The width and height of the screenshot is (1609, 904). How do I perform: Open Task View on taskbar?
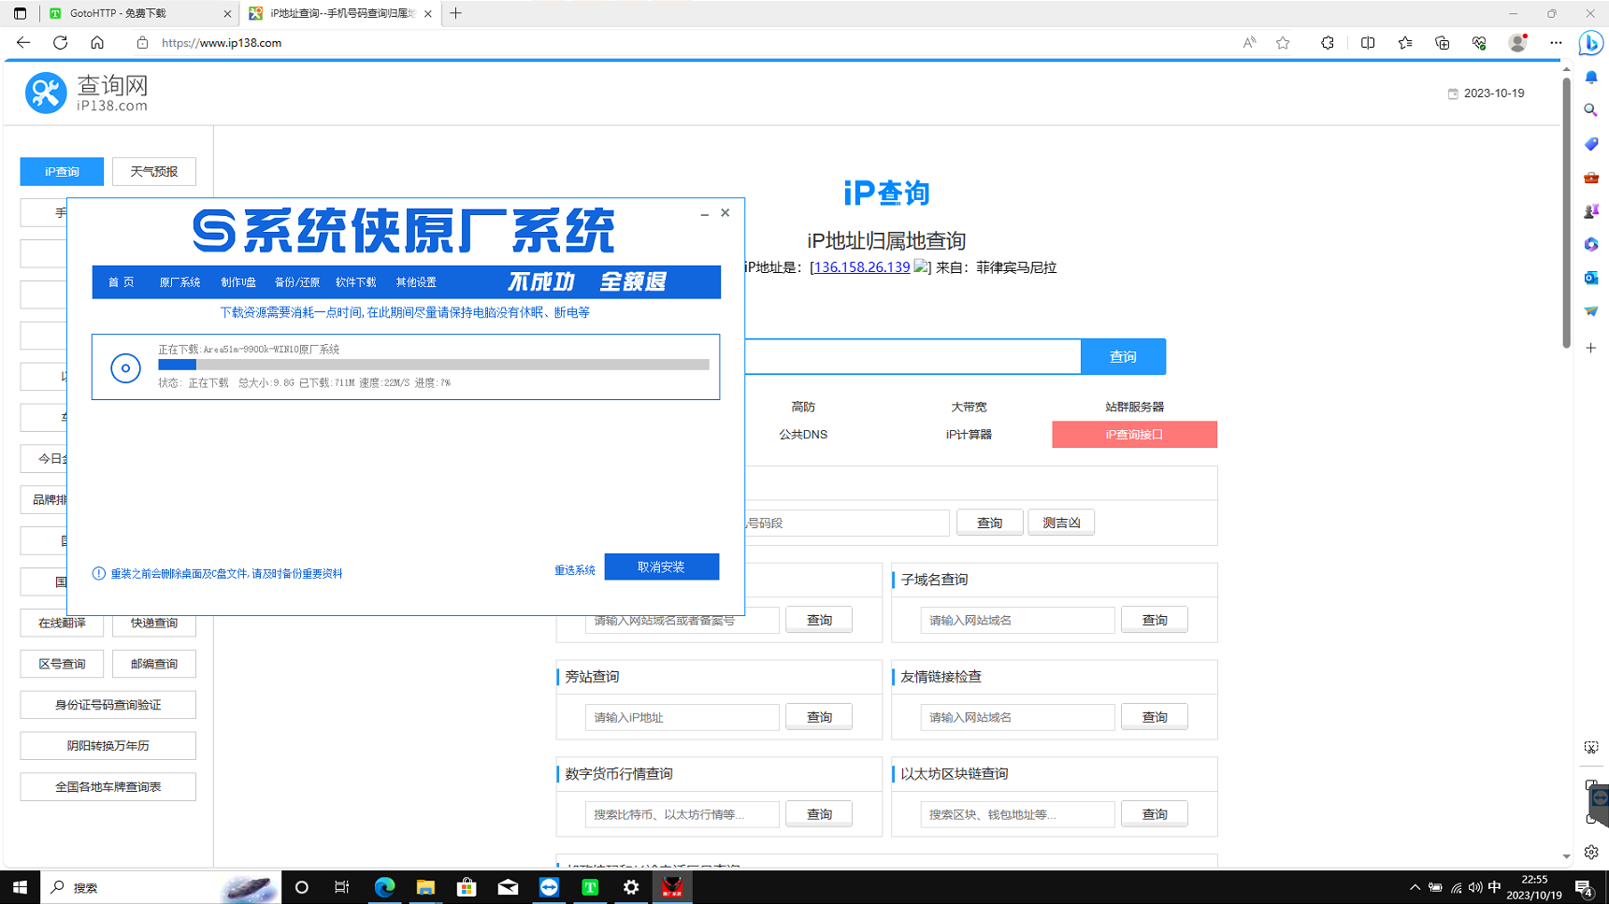pyautogui.click(x=342, y=887)
